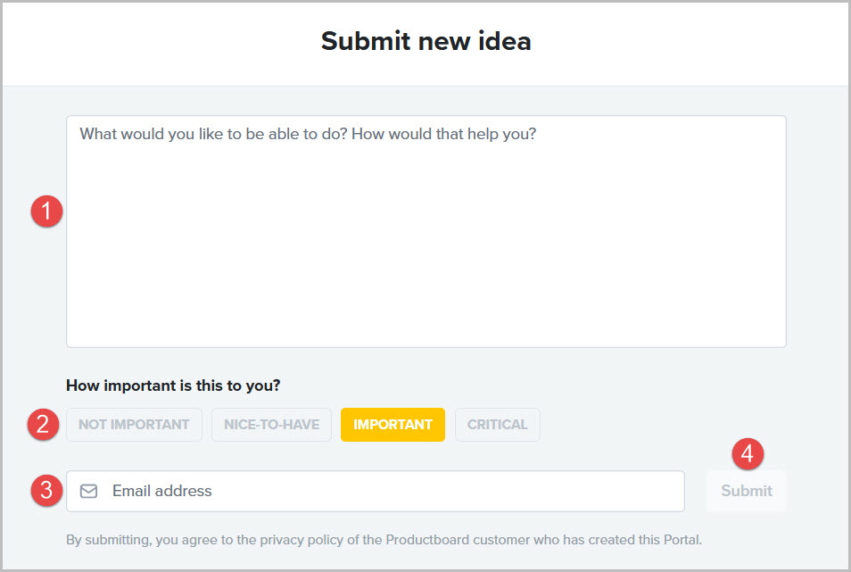The width and height of the screenshot is (851, 572).
Task: Choose NICE-TO-HAVE importance level
Action: click(271, 425)
